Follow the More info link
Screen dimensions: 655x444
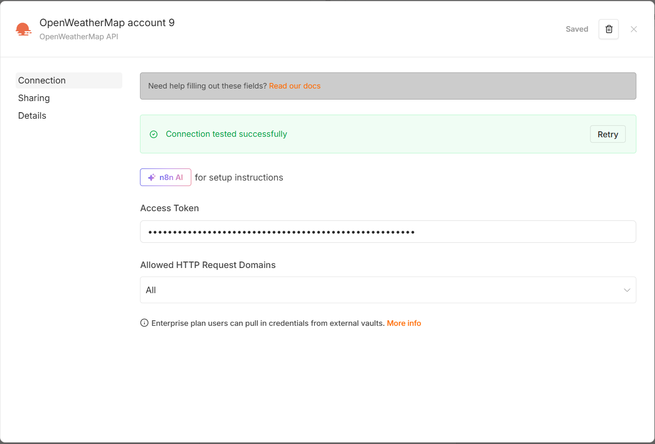coord(404,323)
